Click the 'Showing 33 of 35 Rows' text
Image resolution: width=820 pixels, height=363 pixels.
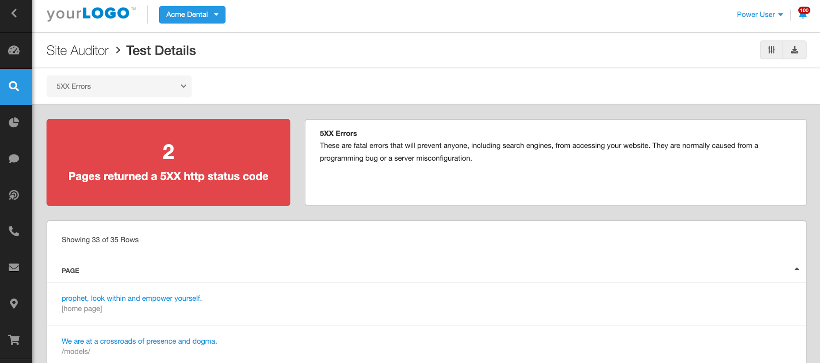[100, 240]
